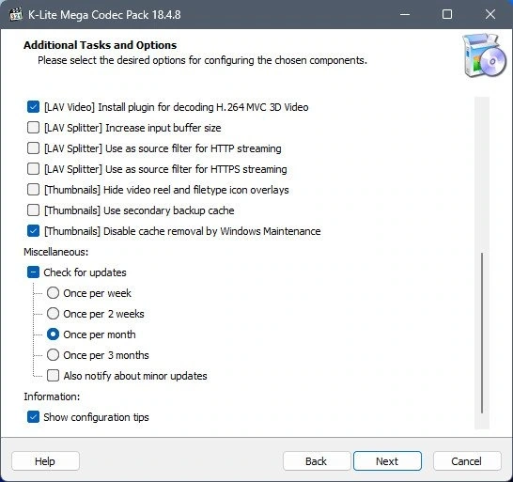The height and width of the screenshot is (482, 513).
Task: Enable Thumbnails secondary backup cache option
Action: tap(34, 210)
